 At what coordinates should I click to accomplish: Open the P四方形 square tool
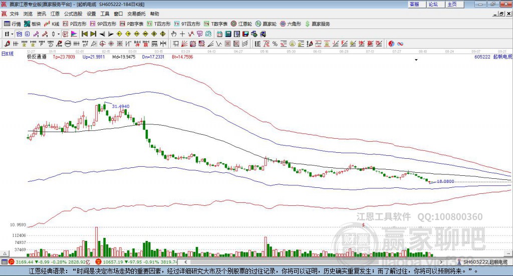[75, 24]
